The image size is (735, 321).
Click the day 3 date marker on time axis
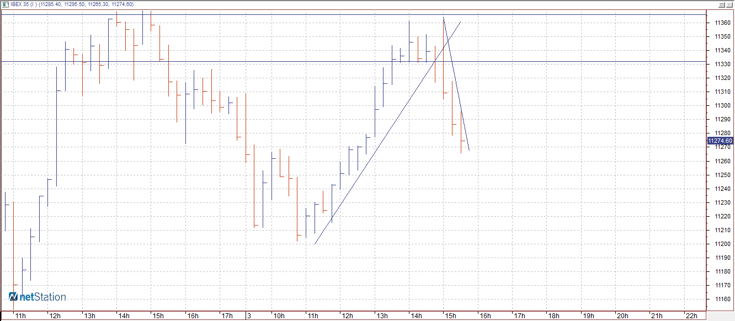[x=250, y=316]
